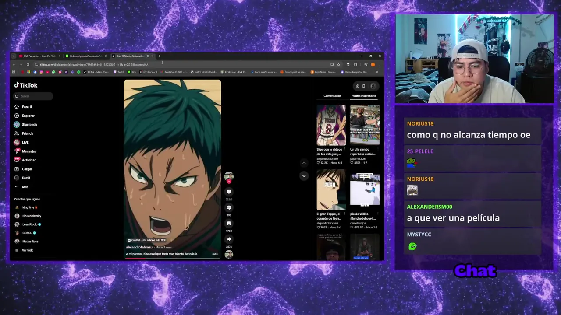
Task: Open Mensajes inbox in sidebar
Action: tap(25, 151)
